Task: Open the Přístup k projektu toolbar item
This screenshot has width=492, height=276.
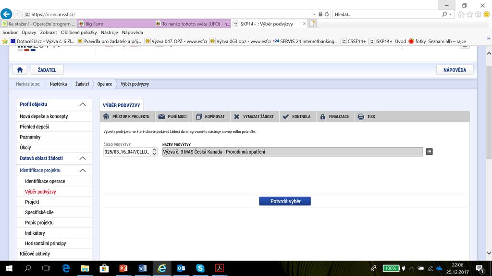Action: 126,116
